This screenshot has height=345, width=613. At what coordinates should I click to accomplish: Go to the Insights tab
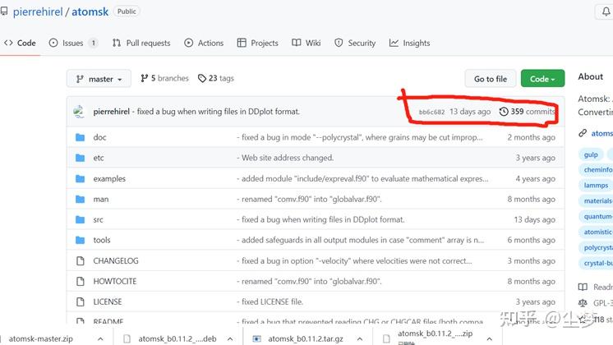click(x=410, y=43)
